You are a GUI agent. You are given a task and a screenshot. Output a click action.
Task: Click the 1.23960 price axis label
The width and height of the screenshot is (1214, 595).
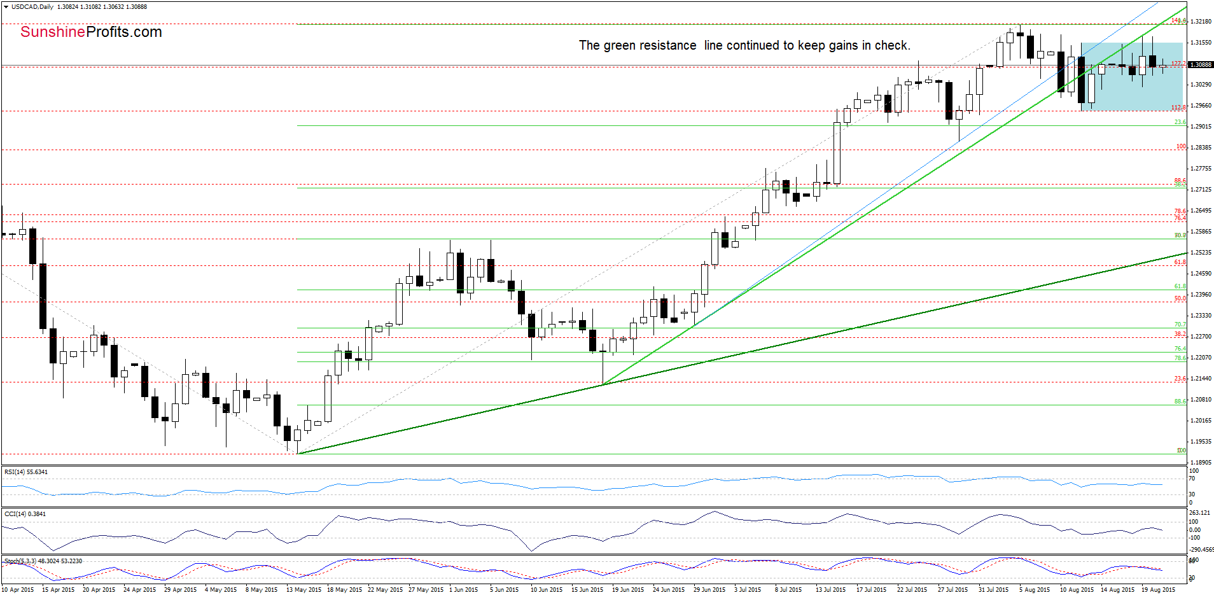pyautogui.click(x=1201, y=295)
